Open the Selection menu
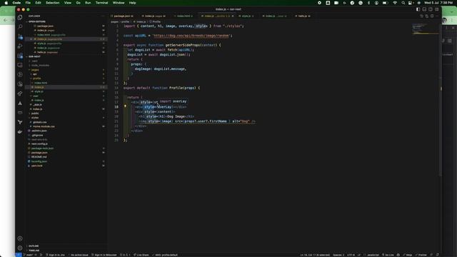The width and height of the screenshot is (457, 257). (52, 3)
